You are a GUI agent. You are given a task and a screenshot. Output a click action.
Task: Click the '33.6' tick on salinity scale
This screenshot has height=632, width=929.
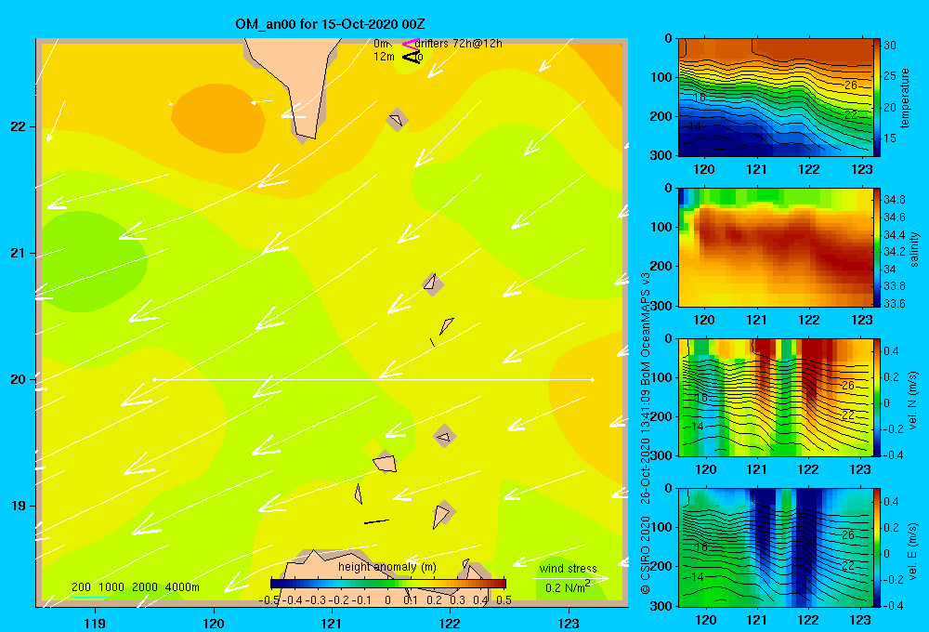895,304
